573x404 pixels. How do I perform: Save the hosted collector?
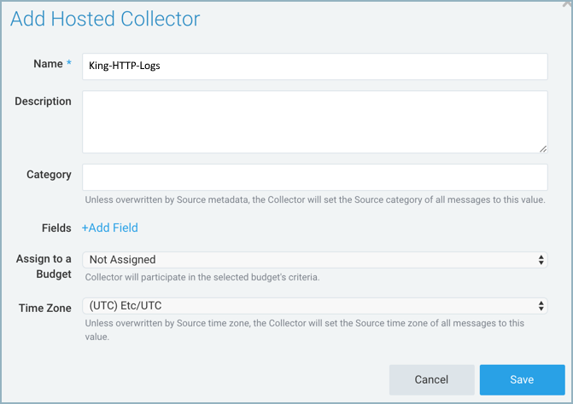[522, 379]
